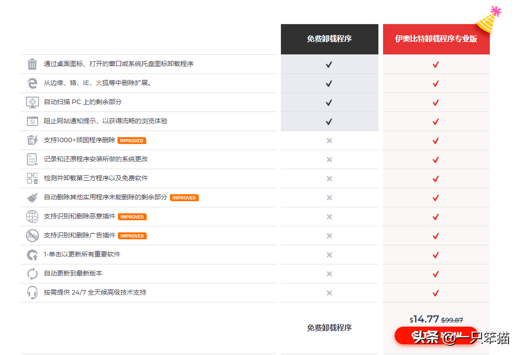The width and height of the screenshot is (520, 355).
Task: Click the text 自动删除其他实用程序未能删除的剩余部分
Action: click(x=105, y=197)
